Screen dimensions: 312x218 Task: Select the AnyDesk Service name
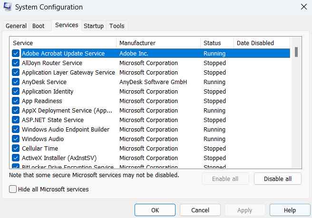coord(44,82)
